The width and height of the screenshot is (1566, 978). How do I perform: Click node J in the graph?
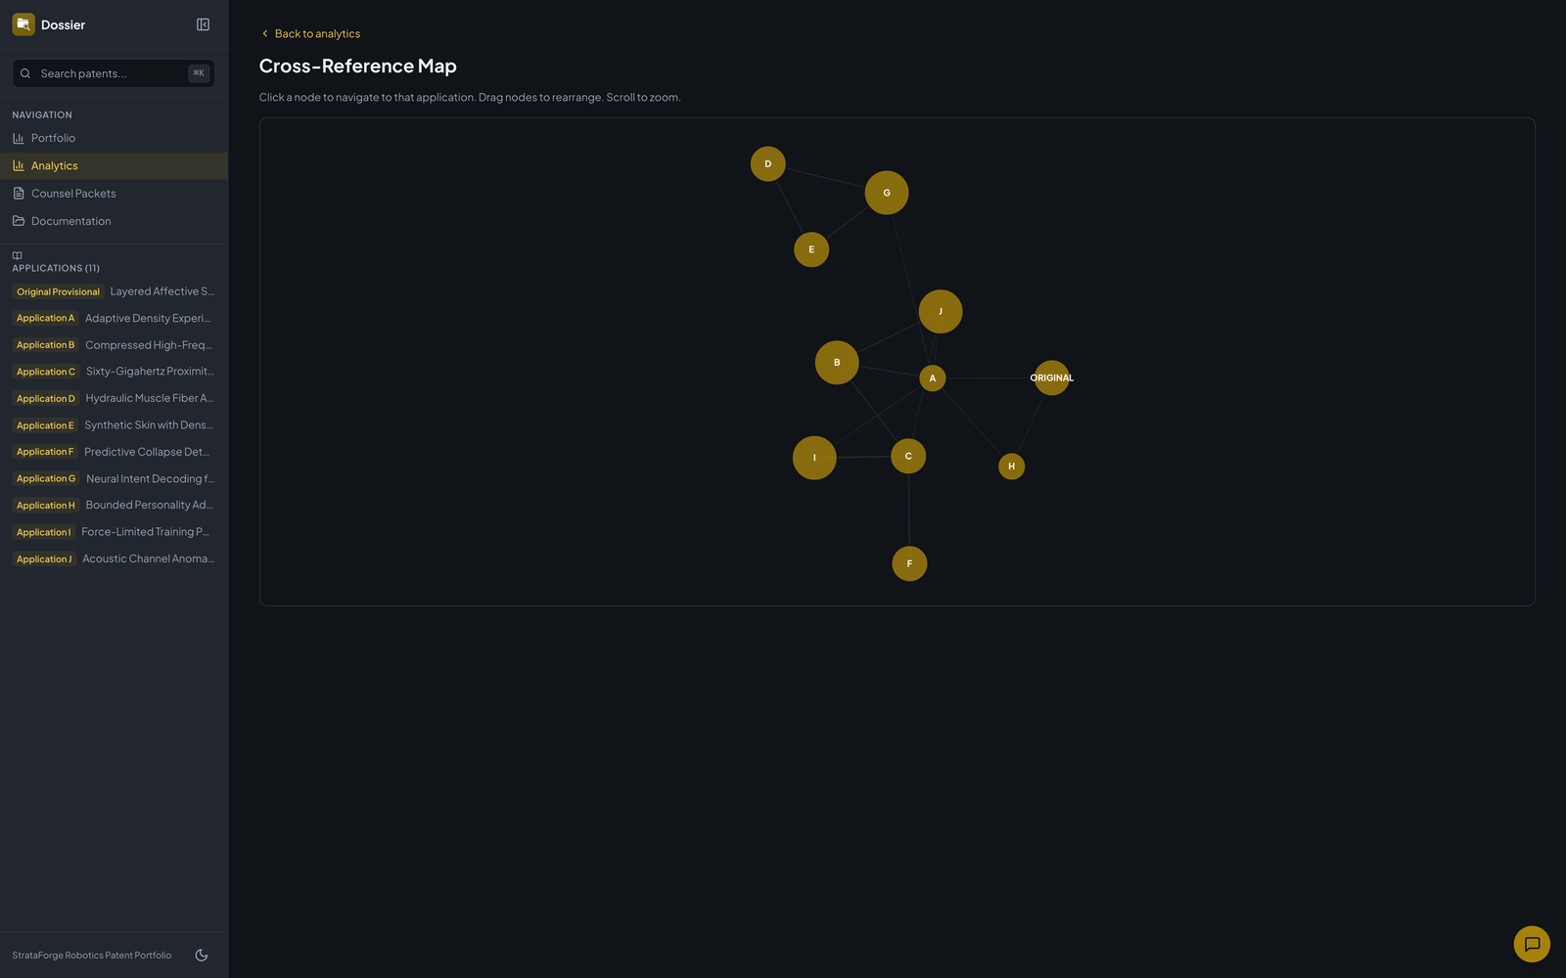tap(941, 312)
